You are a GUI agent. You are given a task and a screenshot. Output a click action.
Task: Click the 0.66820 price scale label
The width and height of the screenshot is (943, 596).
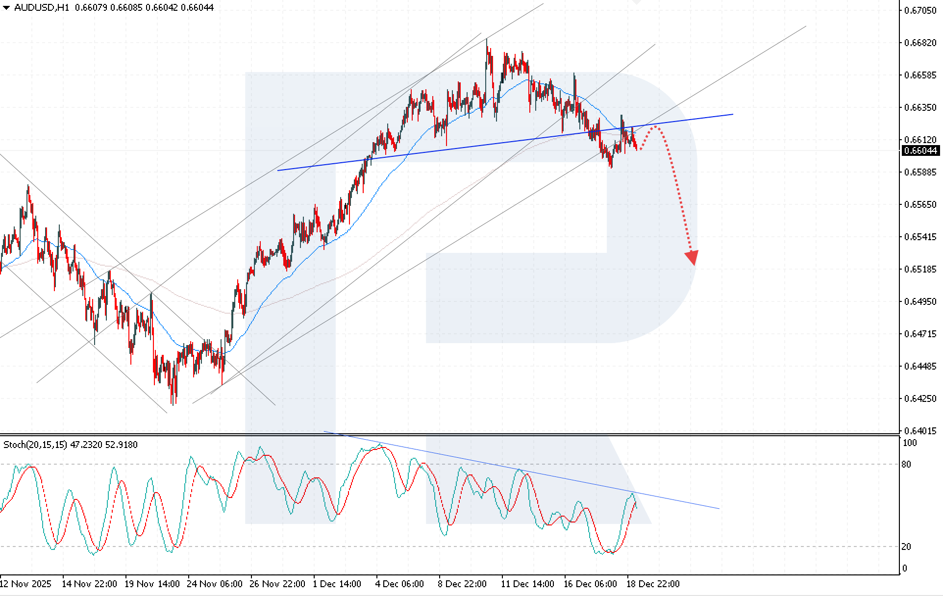click(x=920, y=43)
